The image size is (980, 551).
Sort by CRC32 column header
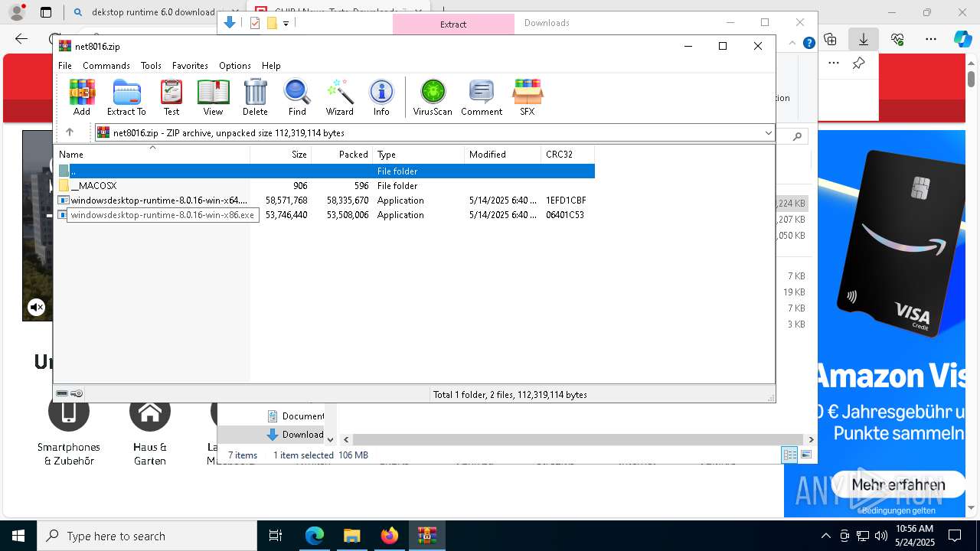[568, 155]
